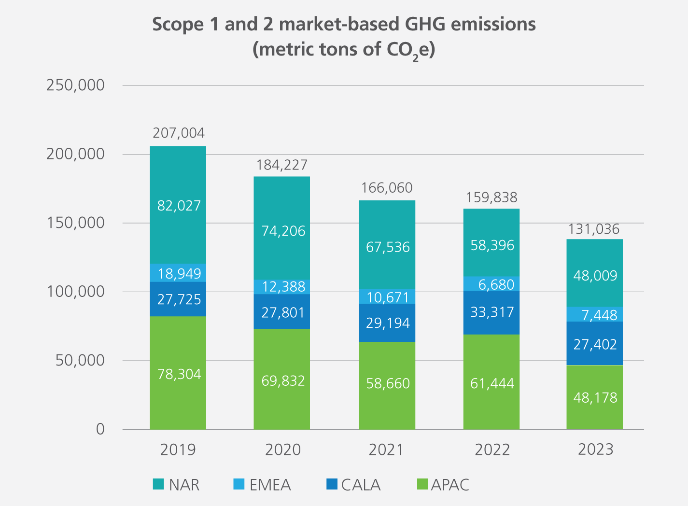Click the 2022 NAR segment 58,396

(491, 243)
